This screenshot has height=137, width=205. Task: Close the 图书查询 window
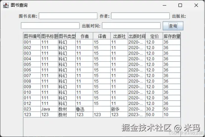(x=196, y=5)
